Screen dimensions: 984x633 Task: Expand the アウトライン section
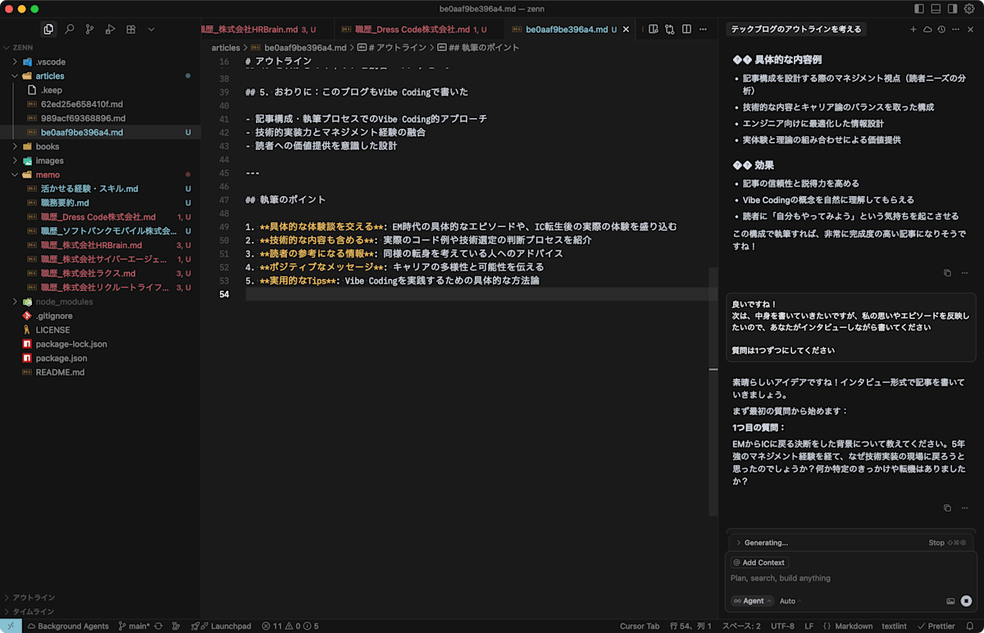[100, 598]
